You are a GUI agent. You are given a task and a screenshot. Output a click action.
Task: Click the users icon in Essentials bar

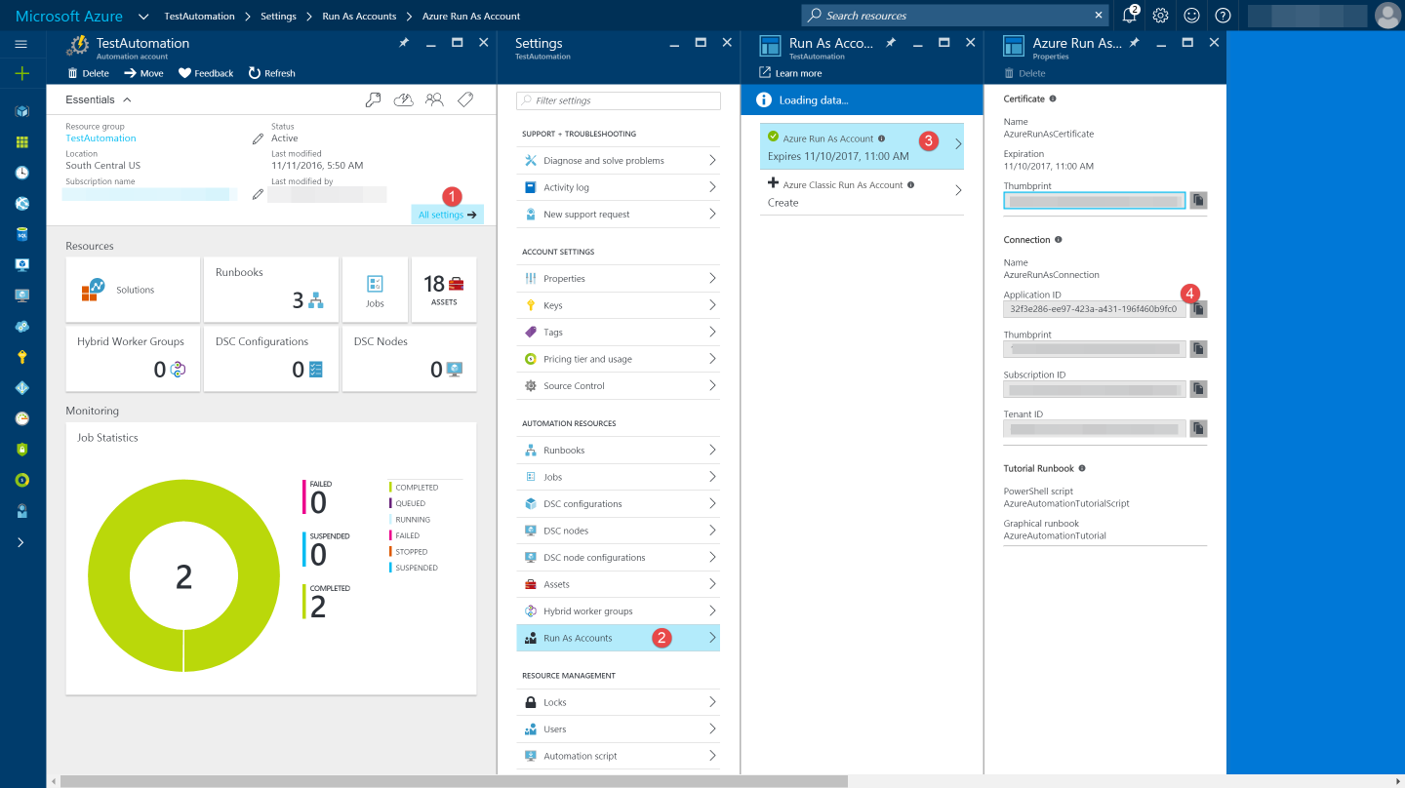click(435, 99)
